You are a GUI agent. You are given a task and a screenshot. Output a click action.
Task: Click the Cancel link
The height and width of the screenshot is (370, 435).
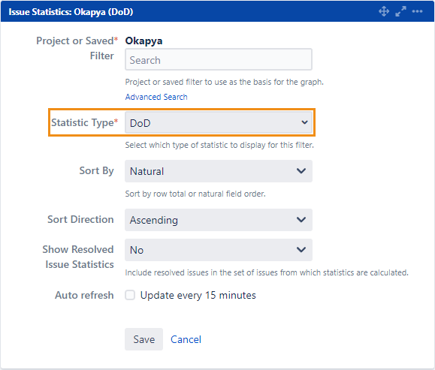pyautogui.click(x=186, y=339)
